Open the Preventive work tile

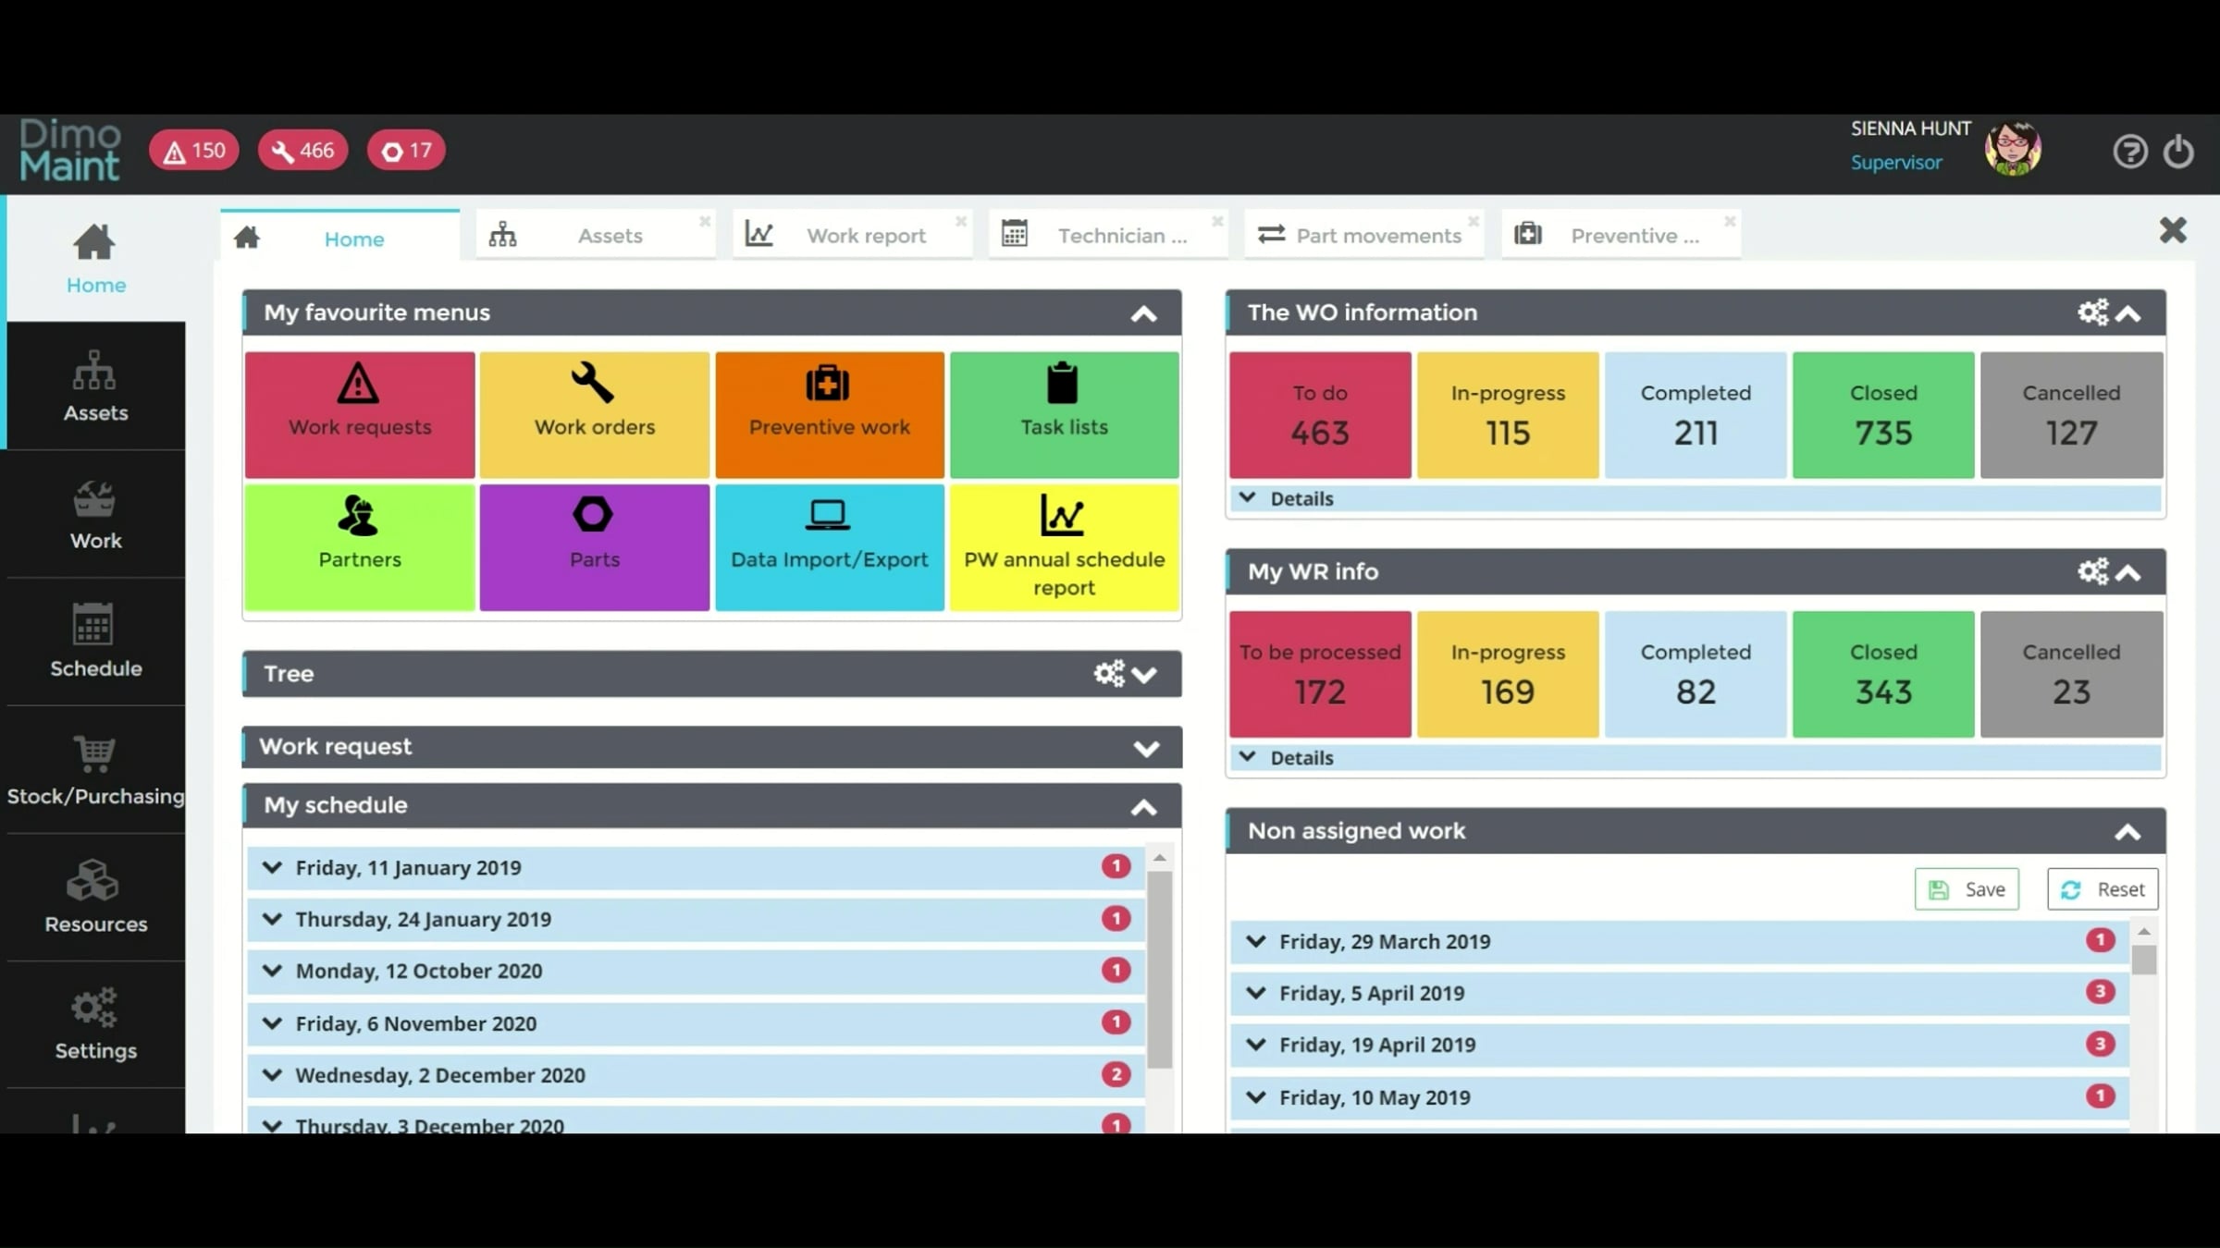[829, 414]
